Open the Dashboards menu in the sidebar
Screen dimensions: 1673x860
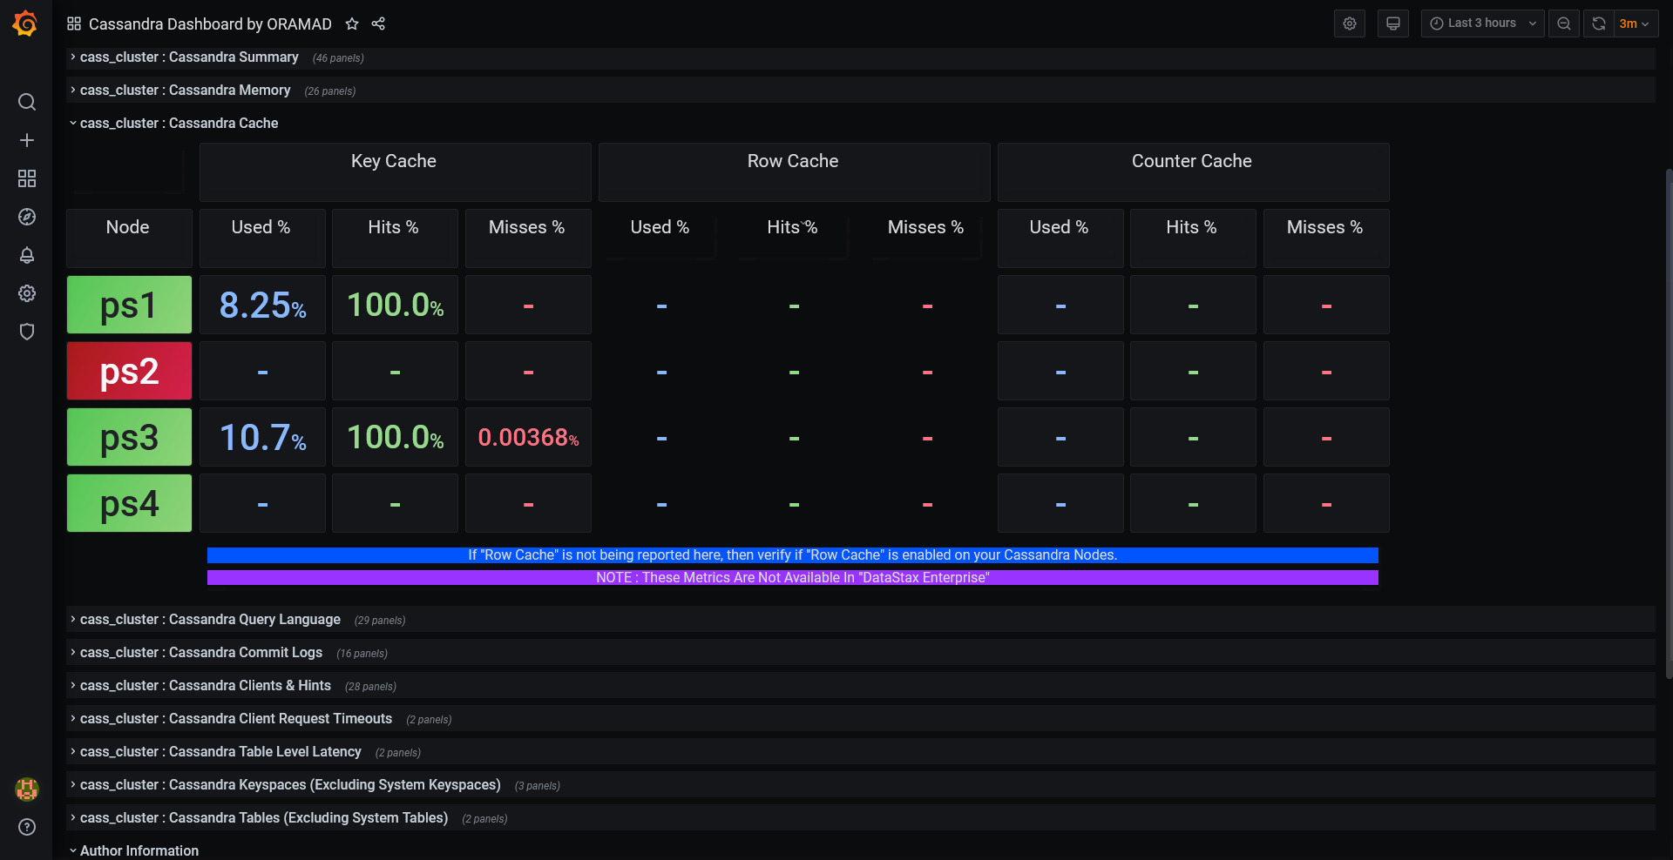coord(27,178)
